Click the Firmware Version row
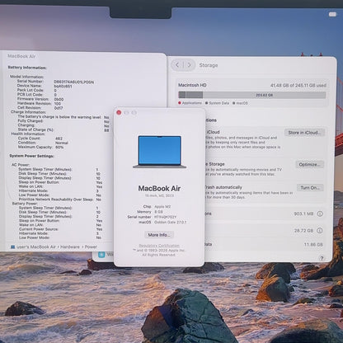This screenshot has height=343, width=343. point(40,99)
